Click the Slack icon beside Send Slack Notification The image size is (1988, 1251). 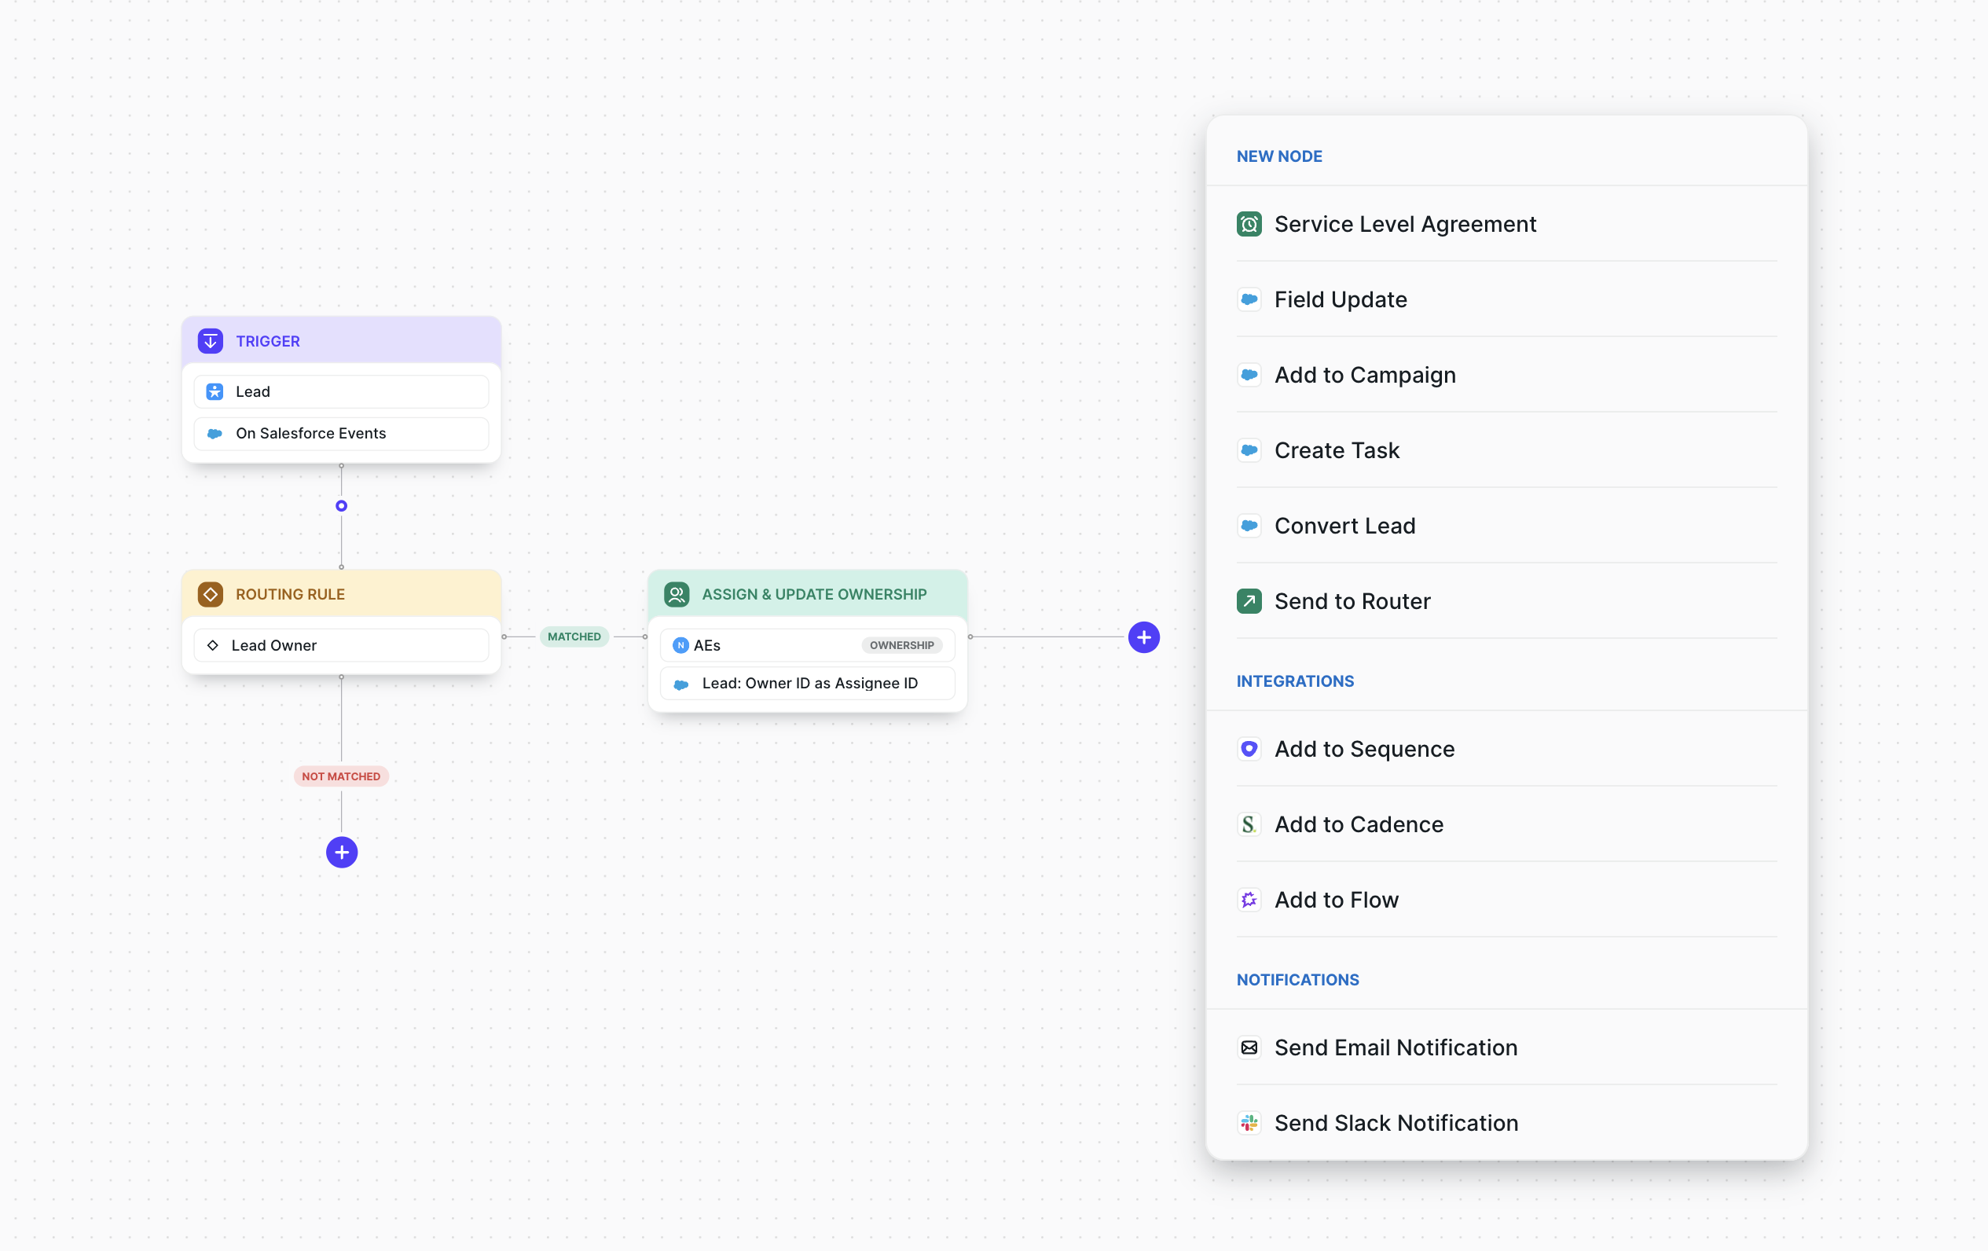click(x=1249, y=1122)
